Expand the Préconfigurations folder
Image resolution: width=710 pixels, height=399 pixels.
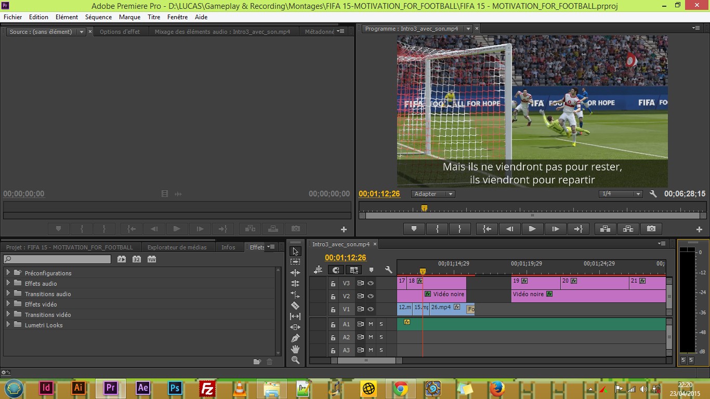click(8, 272)
